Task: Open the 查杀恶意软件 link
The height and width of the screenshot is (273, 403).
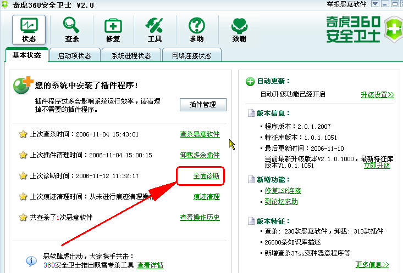Action: (200, 134)
